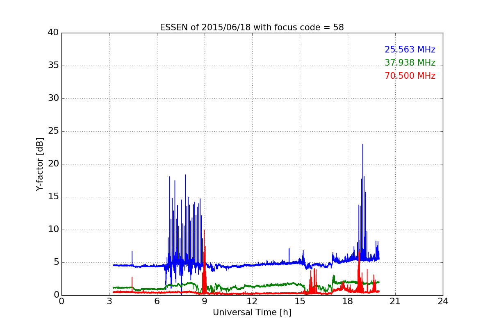This screenshot has width=492, height=328.
Task: Click the '21' tick on the Universal Time axis
Action: [395, 301]
